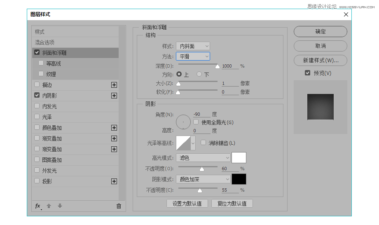Click the styles list vertical scrollbar
Screen dimensions: 379x225
pyautogui.click(x=122, y=113)
